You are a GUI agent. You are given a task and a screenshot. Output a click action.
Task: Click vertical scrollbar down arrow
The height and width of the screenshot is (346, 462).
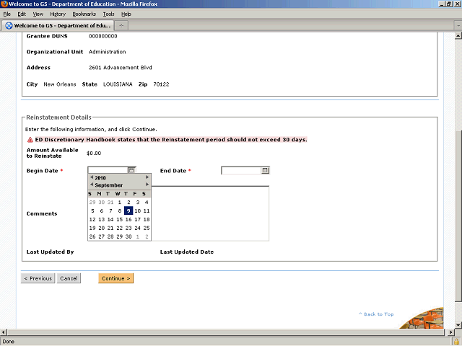pyautogui.click(x=458, y=325)
